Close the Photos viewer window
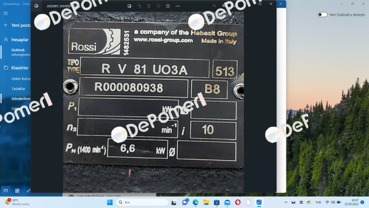The image size is (369, 208). coord(271,4)
